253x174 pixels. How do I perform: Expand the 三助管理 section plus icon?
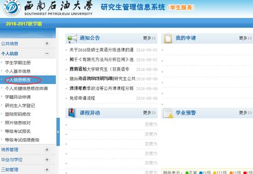tap(47, 169)
